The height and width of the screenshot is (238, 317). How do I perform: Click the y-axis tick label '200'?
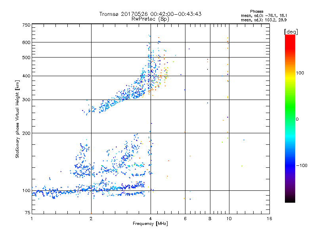(x=26, y=133)
